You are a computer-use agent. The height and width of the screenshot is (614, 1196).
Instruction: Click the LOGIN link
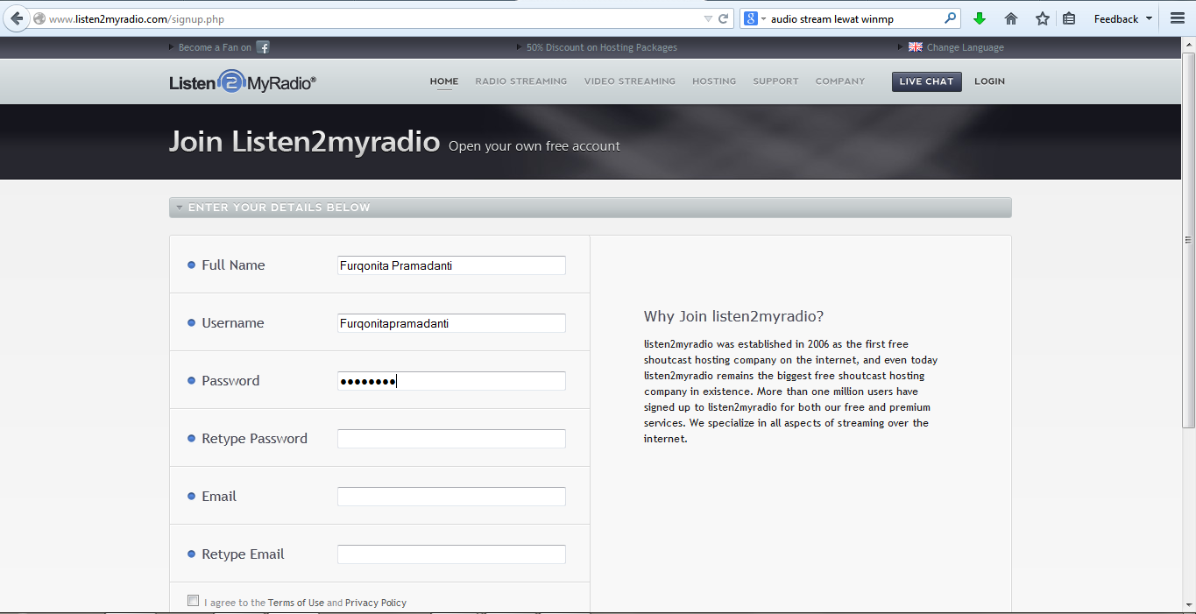990,81
